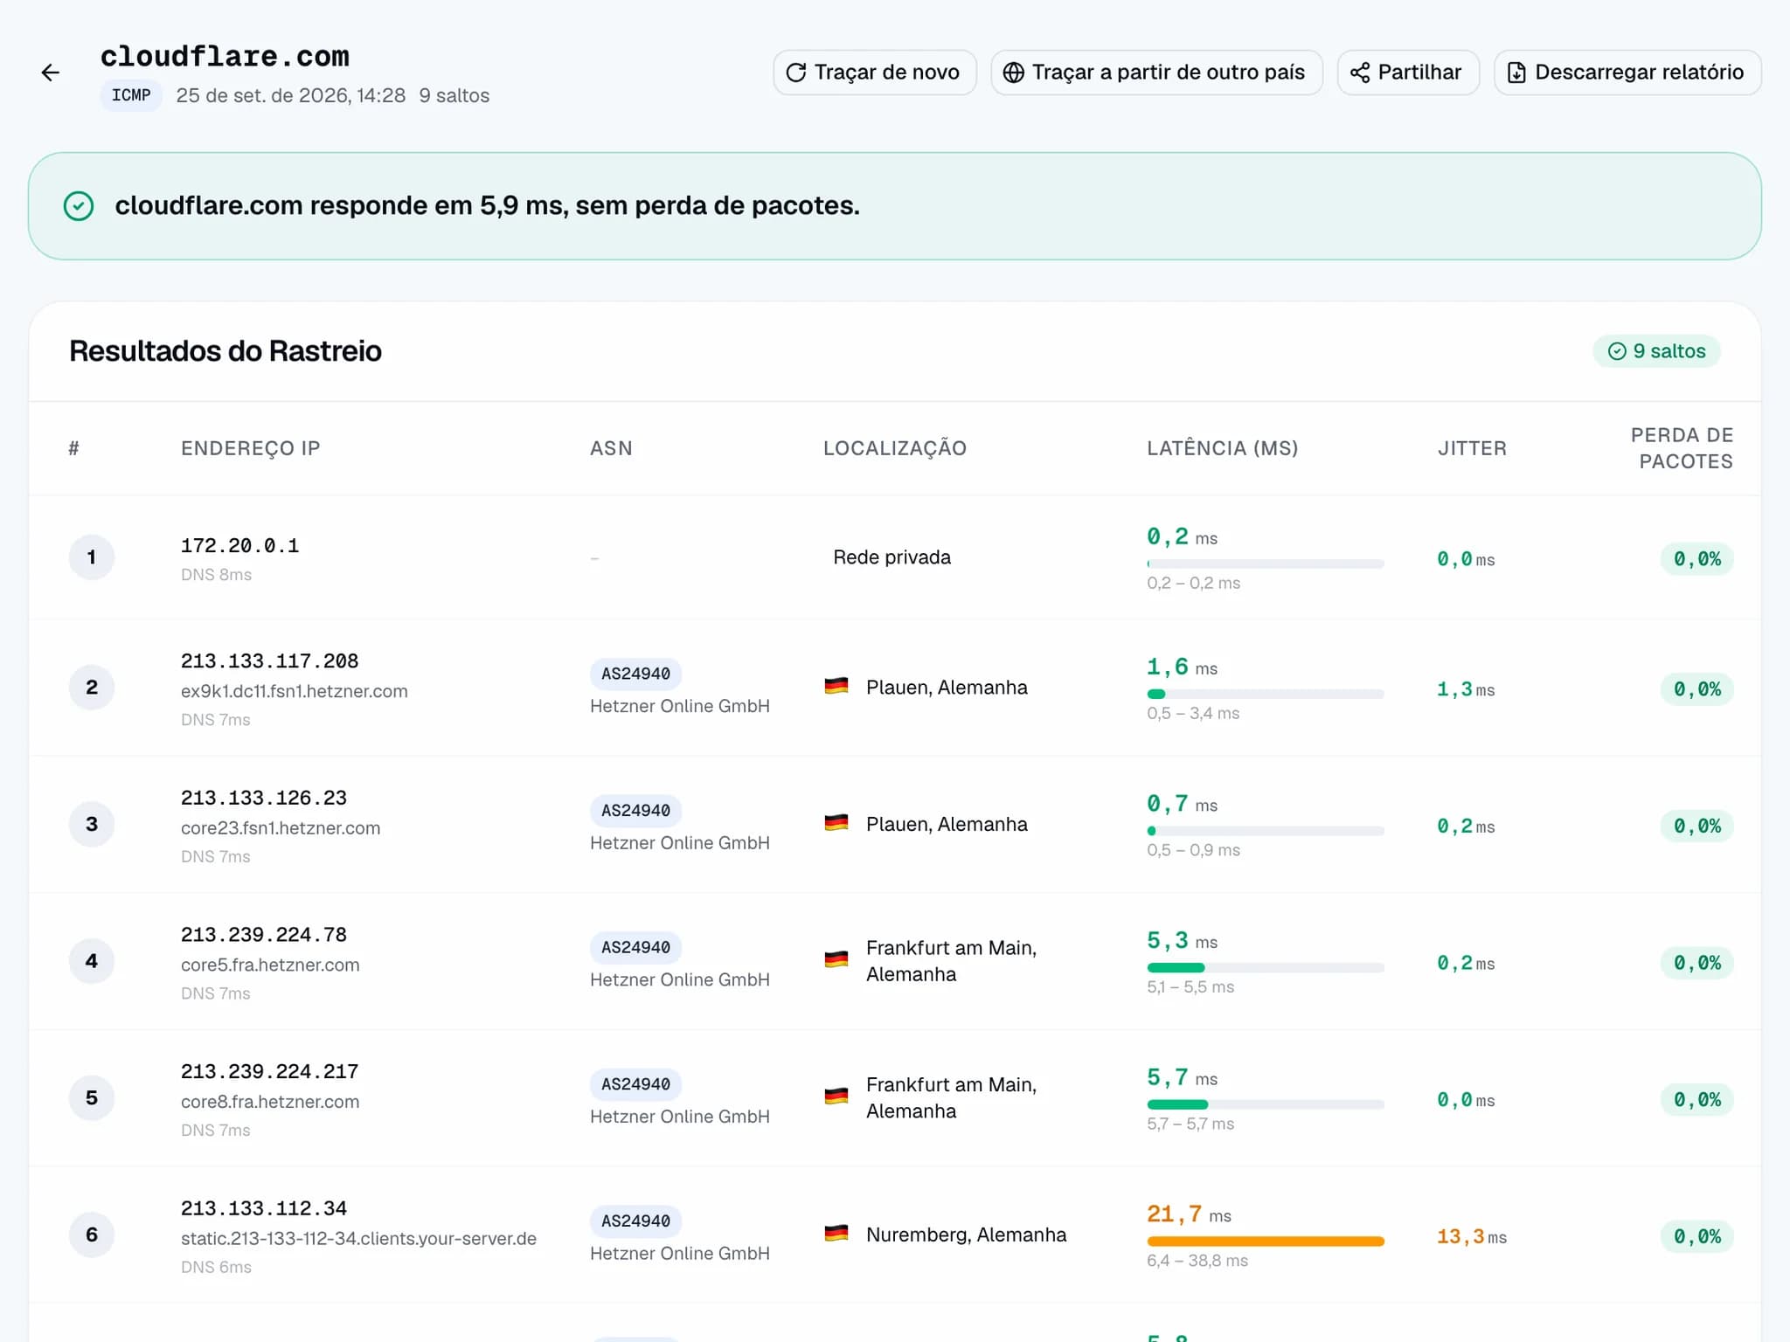
Task: Click German flag in hop 3 row
Action: [x=836, y=823]
